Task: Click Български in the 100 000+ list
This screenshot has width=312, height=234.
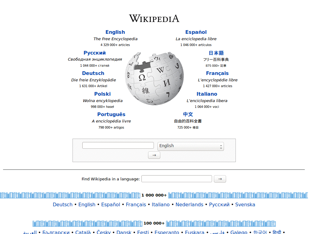Action: 56,232
